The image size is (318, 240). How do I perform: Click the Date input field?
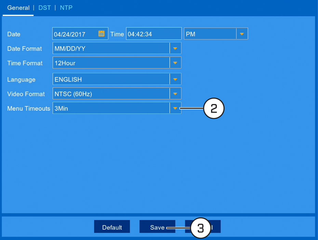tap(80, 34)
